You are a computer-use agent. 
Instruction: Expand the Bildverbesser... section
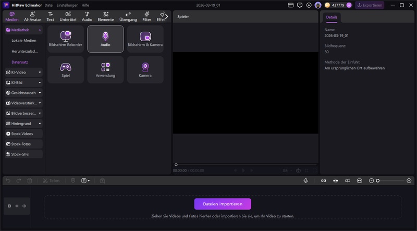click(x=40, y=113)
